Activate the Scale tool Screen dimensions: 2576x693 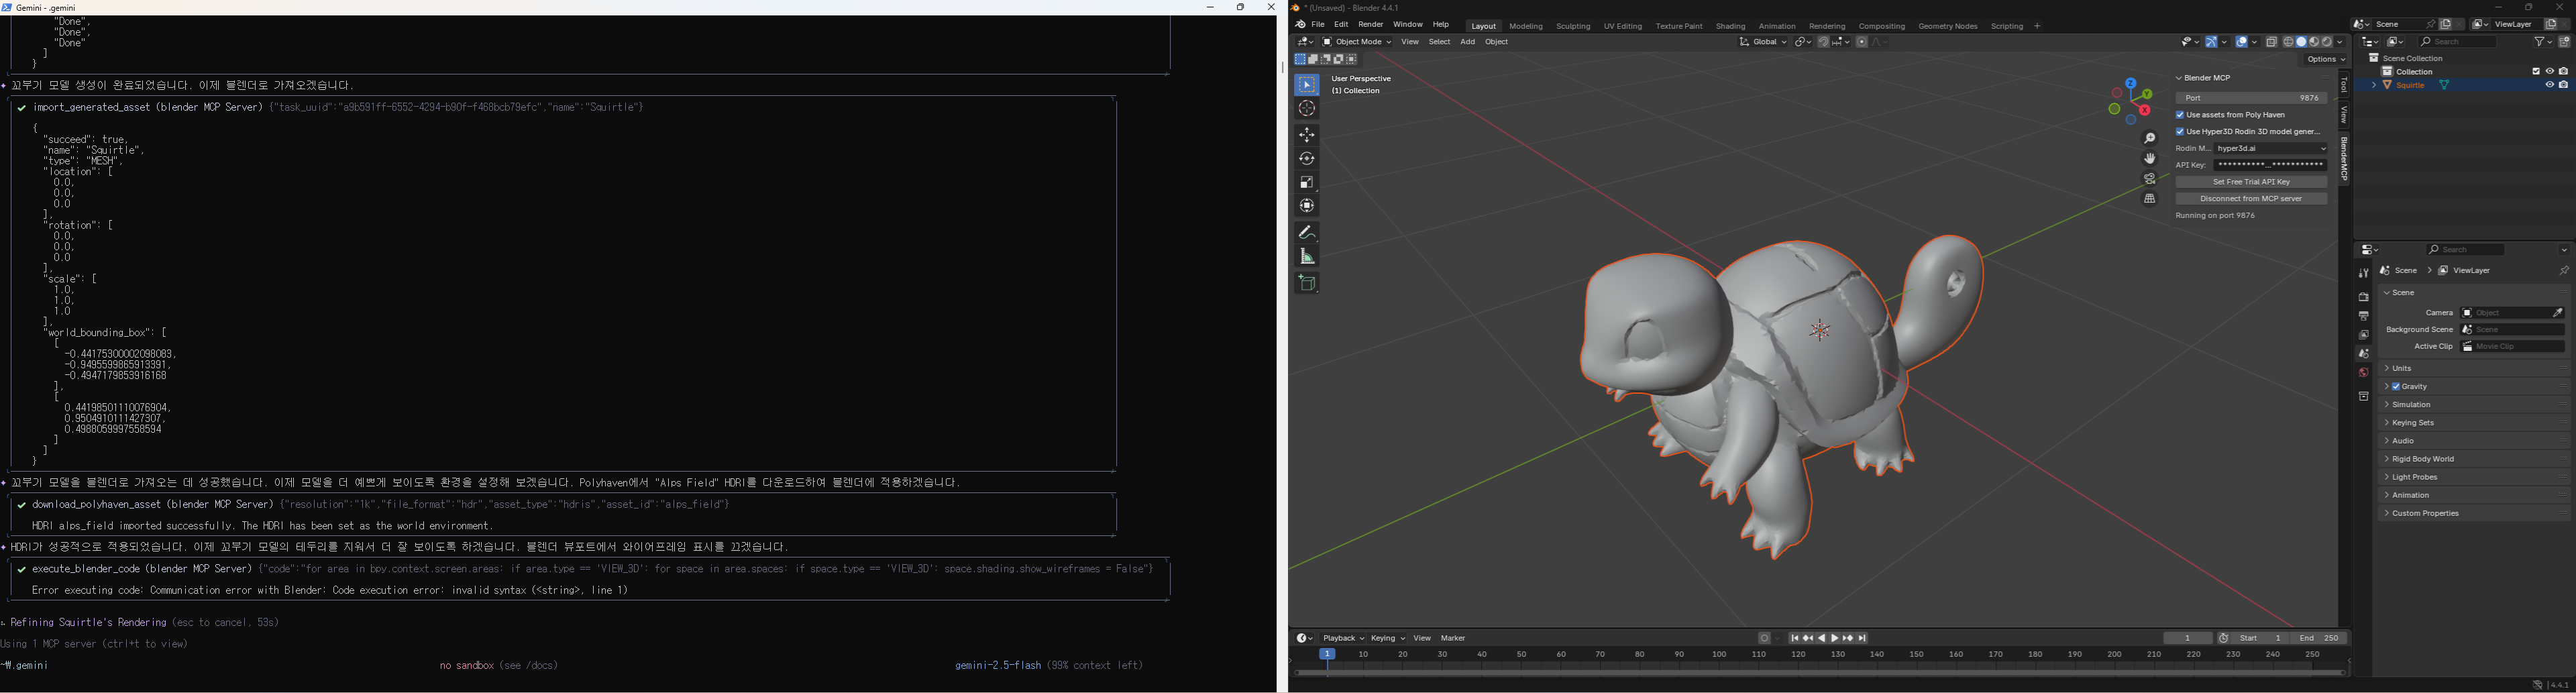click(1307, 182)
